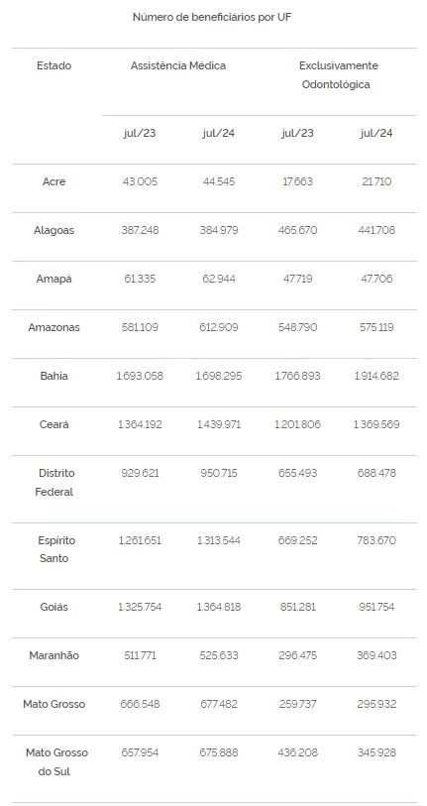The image size is (427, 806).
Task: Click the table title 'Número de beneficiários por UF'
Action: point(213,17)
